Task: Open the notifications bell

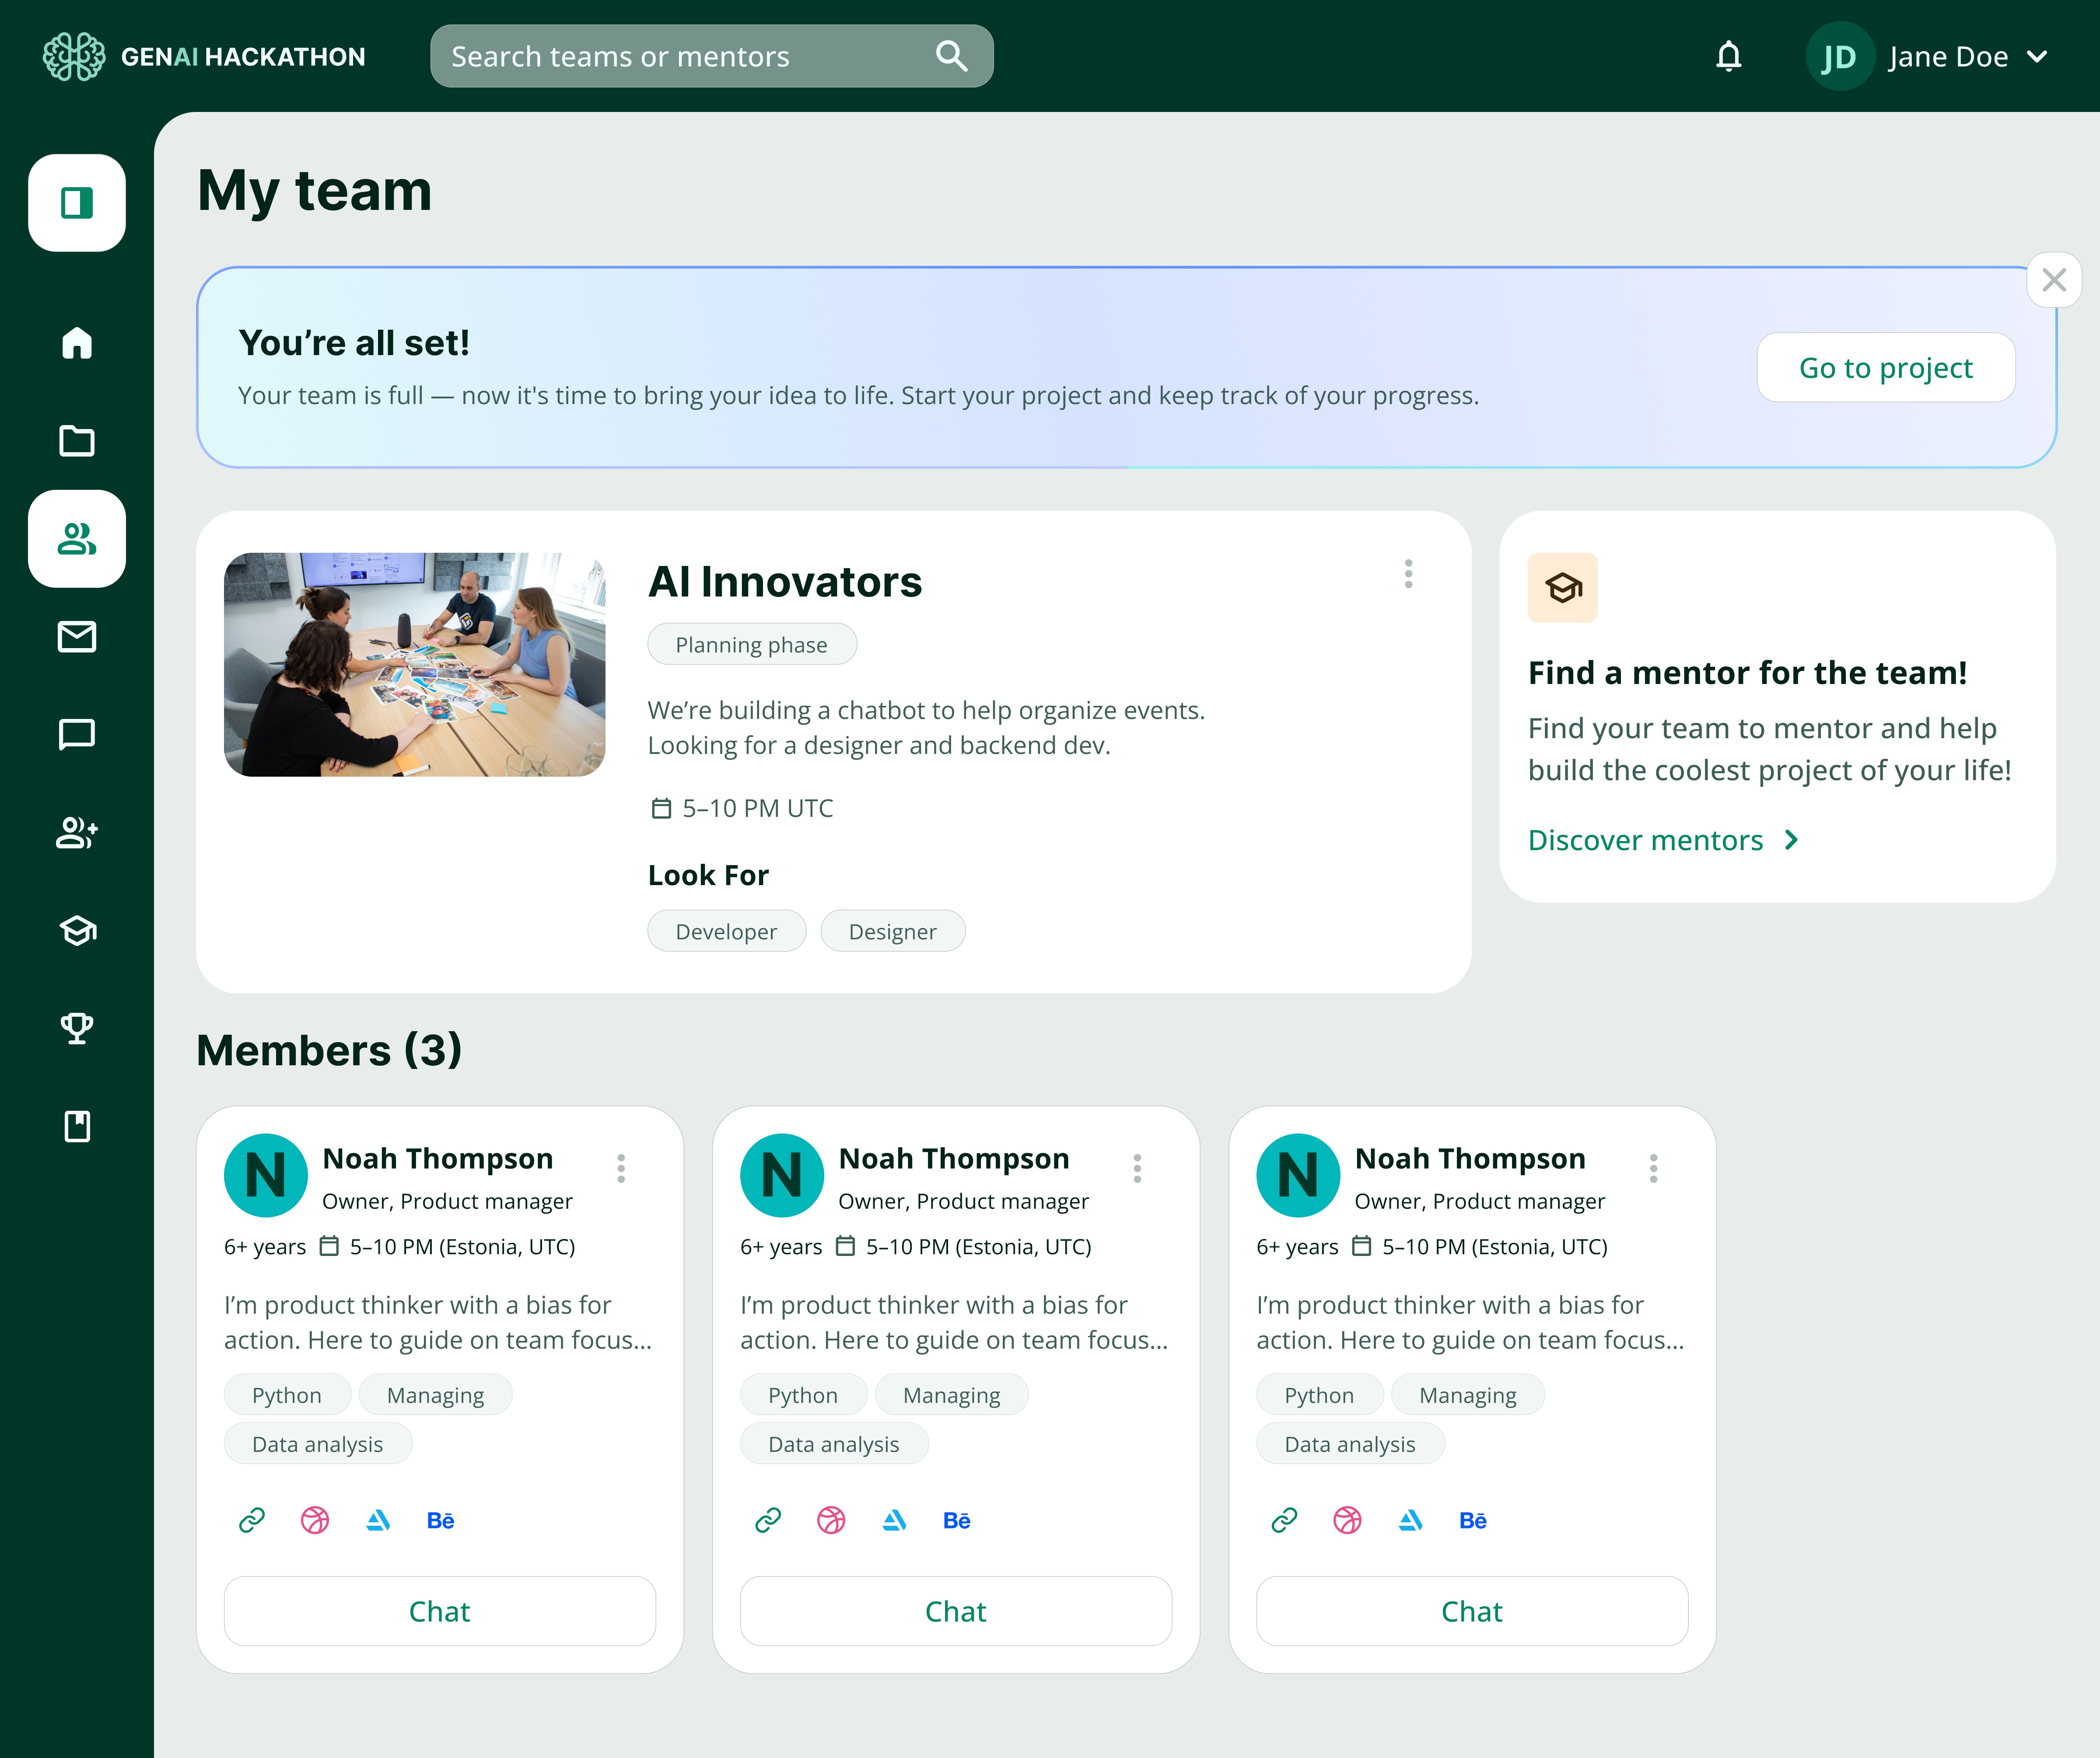Action: (1728, 57)
